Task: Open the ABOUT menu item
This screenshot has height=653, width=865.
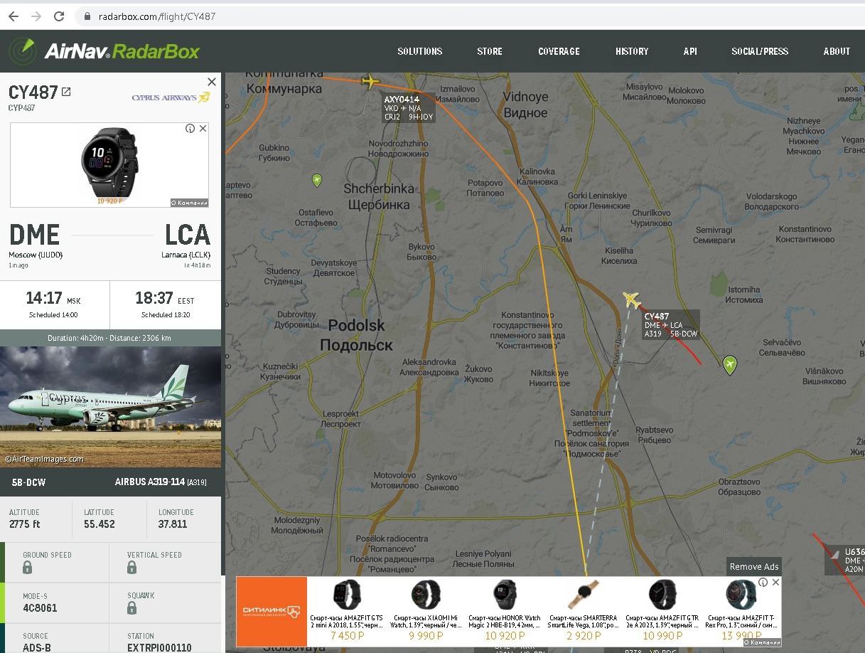Action: click(837, 51)
